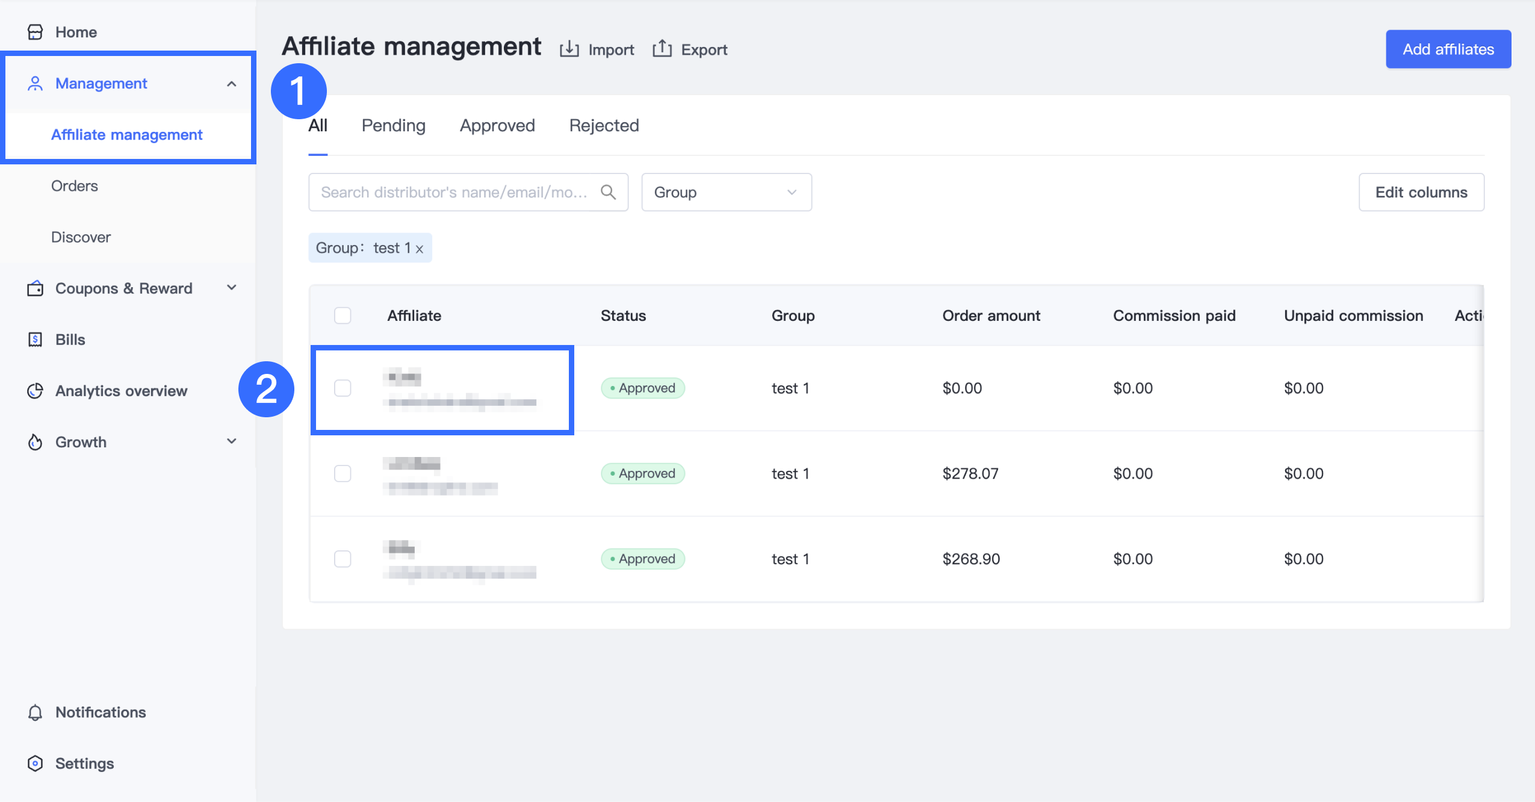Check the affiliate row with $278.07 order amount

[x=343, y=473]
